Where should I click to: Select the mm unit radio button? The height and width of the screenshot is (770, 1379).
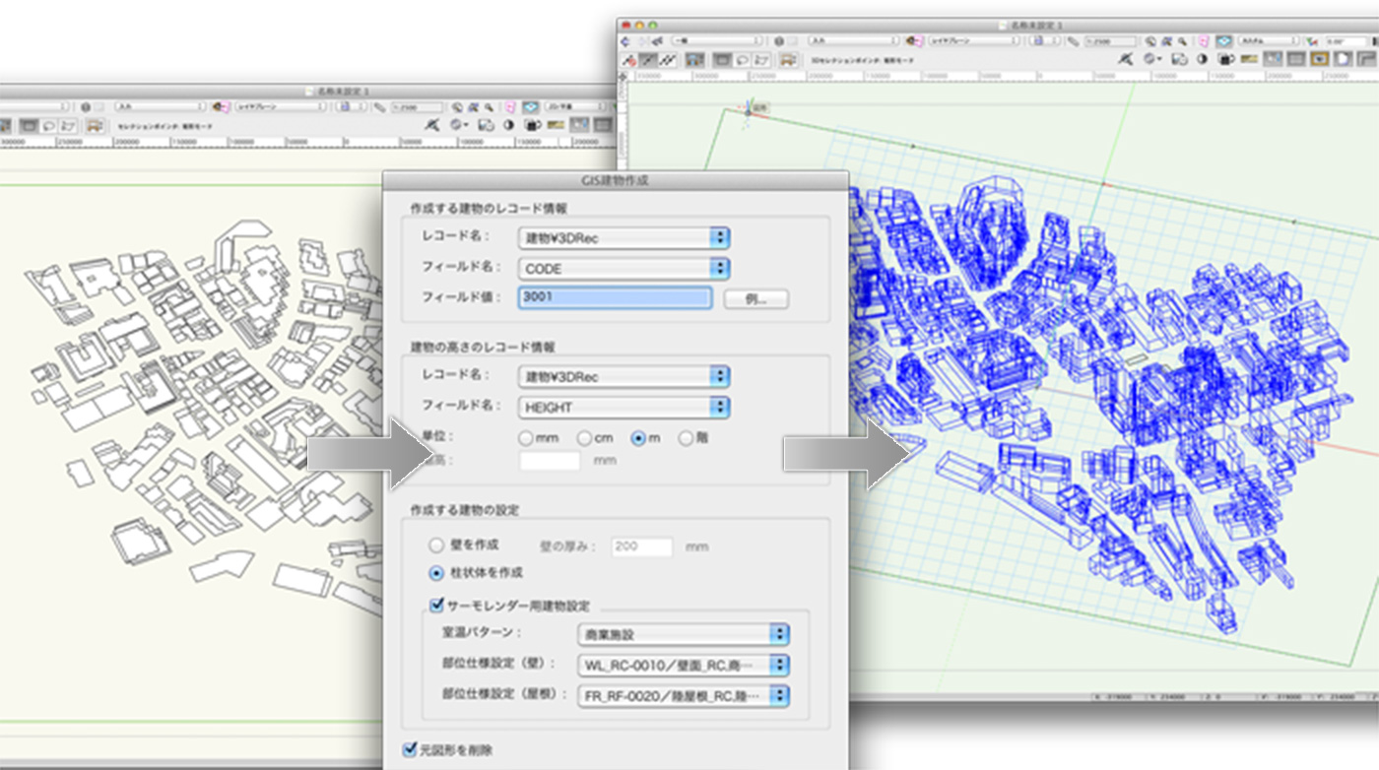click(x=525, y=438)
